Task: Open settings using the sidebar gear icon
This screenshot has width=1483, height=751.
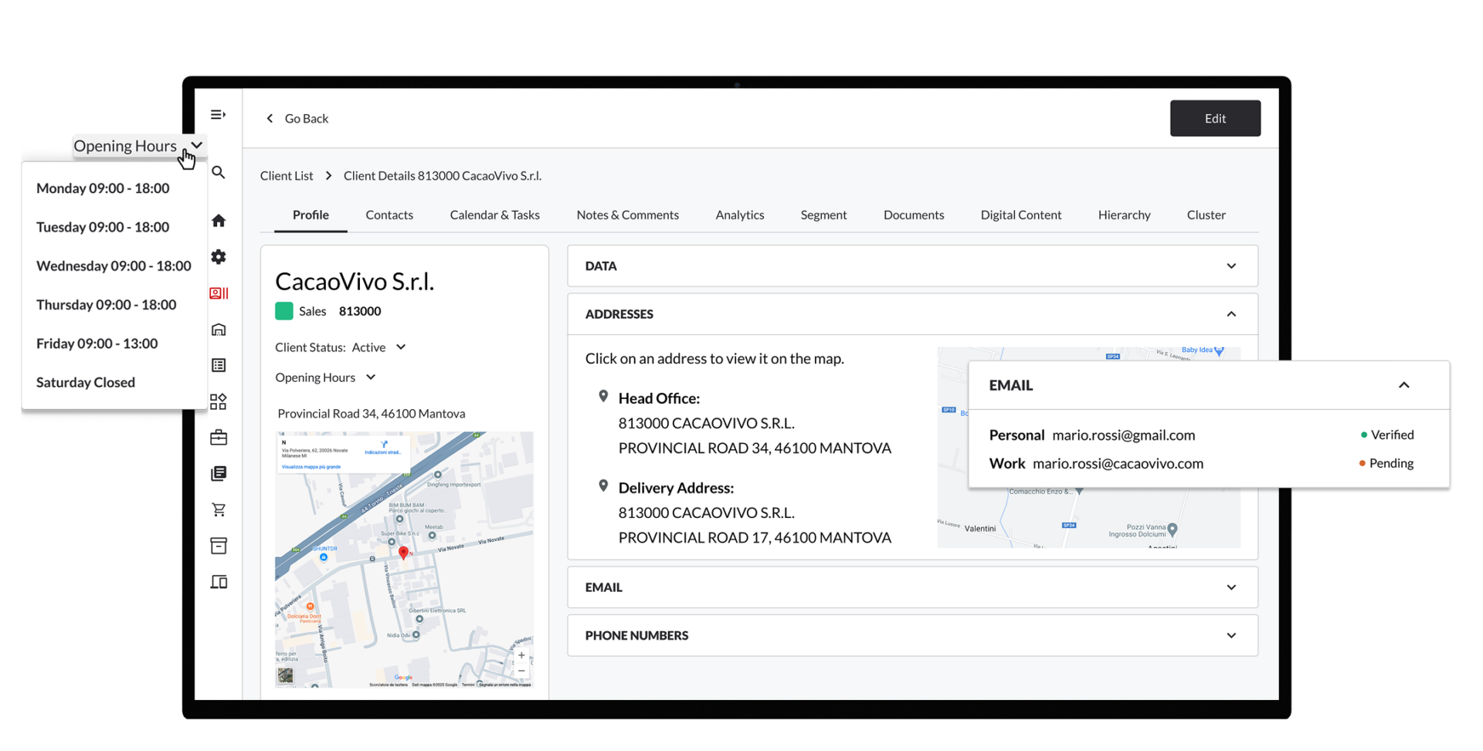Action: pos(219,257)
